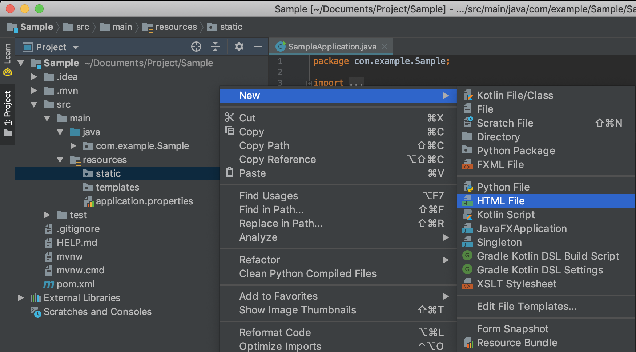Click Cut in context menu
636x352 pixels.
point(338,118)
